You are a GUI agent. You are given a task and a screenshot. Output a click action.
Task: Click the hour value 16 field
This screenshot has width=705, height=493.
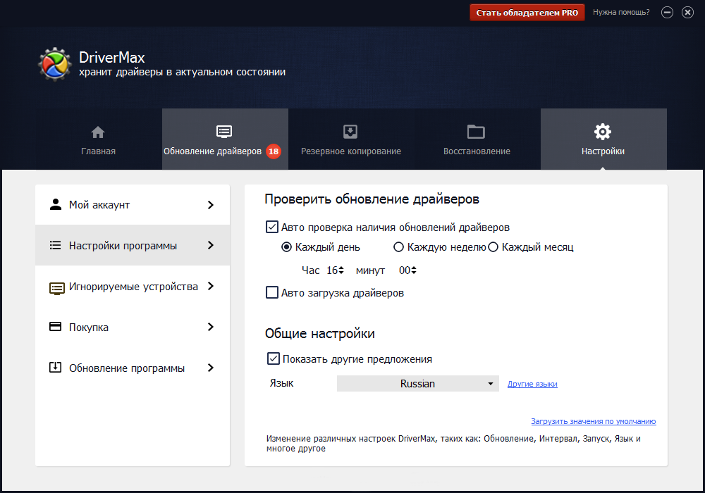pyautogui.click(x=332, y=270)
